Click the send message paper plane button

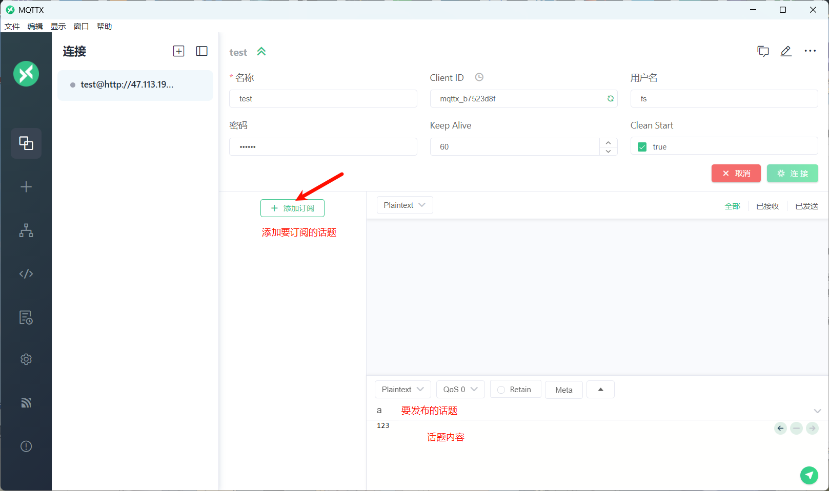click(809, 475)
